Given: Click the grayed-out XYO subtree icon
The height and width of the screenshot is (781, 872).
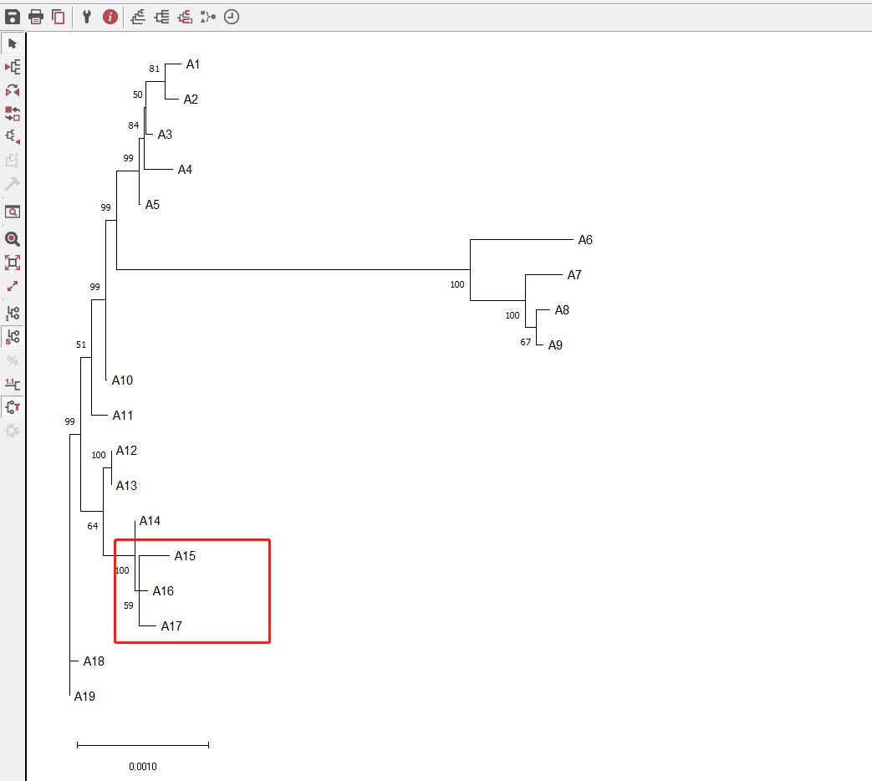Looking at the screenshot, I should 13,161.
